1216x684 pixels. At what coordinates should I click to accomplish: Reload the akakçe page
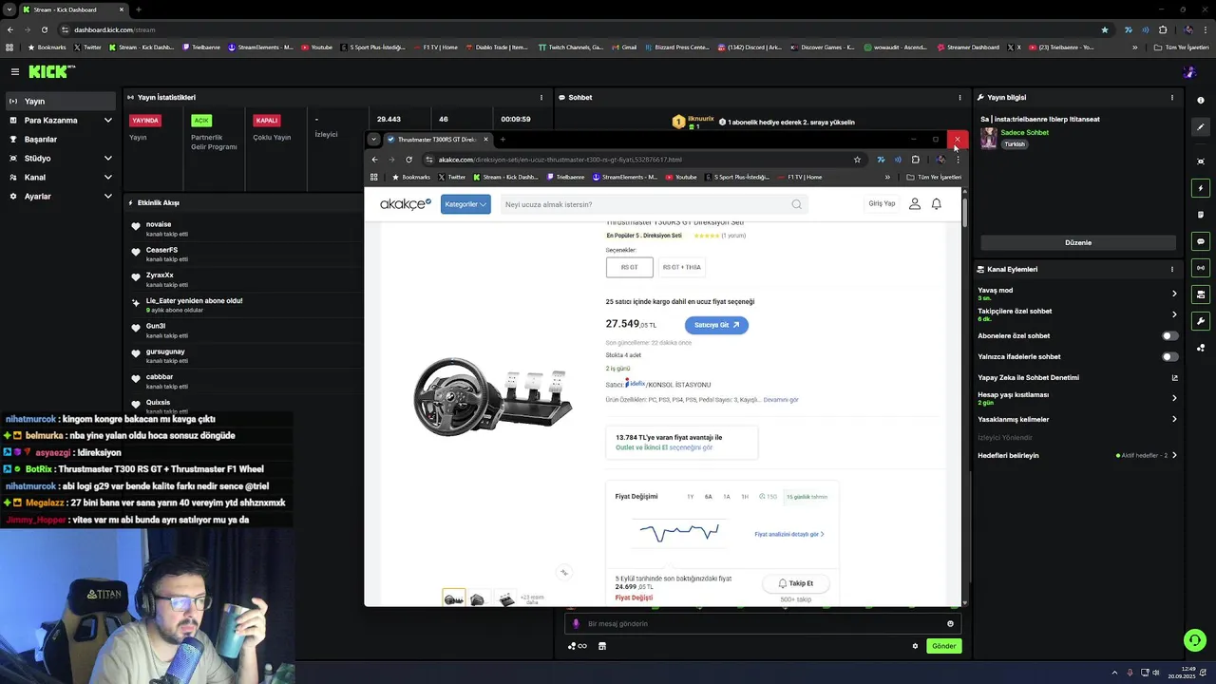click(x=408, y=160)
